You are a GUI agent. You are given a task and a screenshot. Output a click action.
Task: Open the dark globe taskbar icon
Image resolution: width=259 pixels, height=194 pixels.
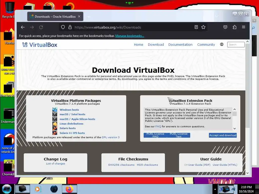coord(54,189)
